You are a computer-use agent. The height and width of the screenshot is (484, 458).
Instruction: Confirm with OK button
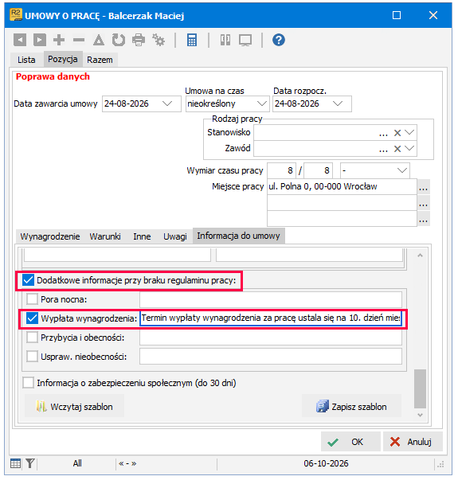coord(350,442)
